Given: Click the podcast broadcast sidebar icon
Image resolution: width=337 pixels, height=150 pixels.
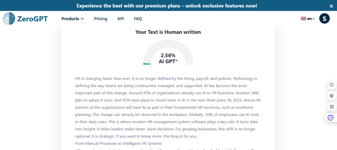Looking at the screenshot, I should click(331, 96).
